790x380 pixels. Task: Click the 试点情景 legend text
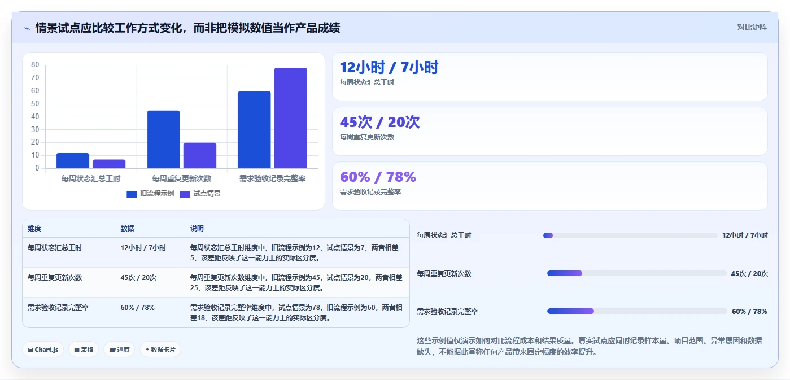(207, 194)
